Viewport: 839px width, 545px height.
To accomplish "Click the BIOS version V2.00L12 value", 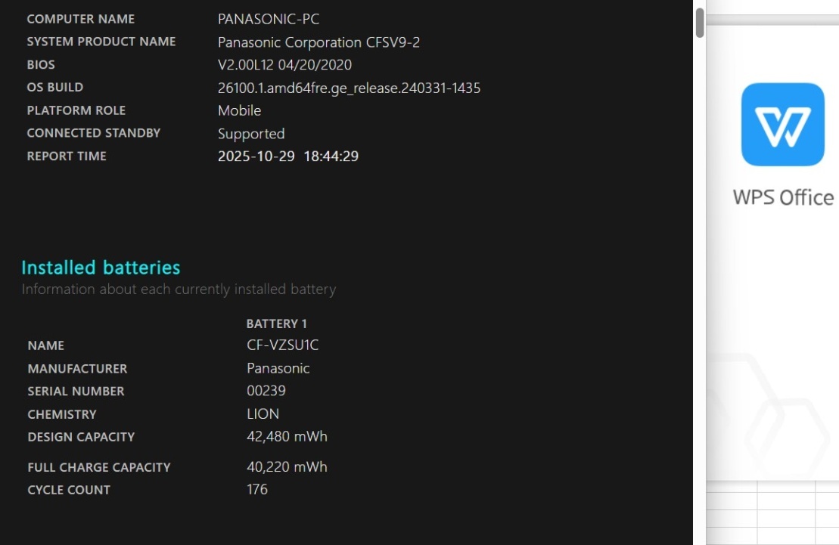I will pyautogui.click(x=284, y=65).
